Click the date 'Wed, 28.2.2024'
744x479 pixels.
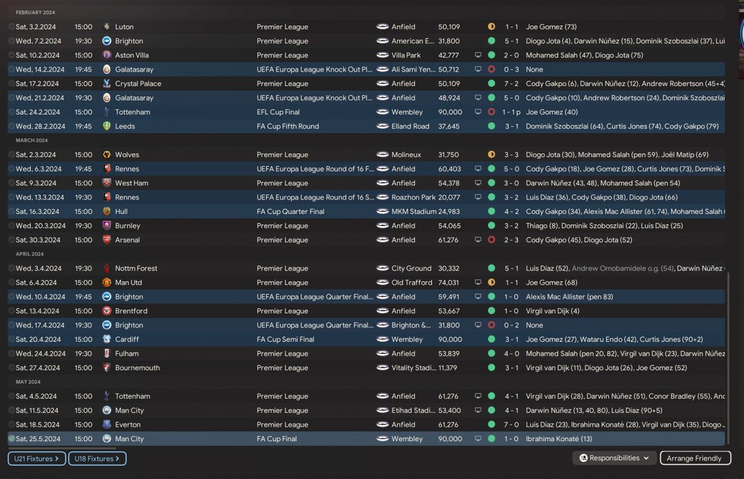click(x=41, y=126)
